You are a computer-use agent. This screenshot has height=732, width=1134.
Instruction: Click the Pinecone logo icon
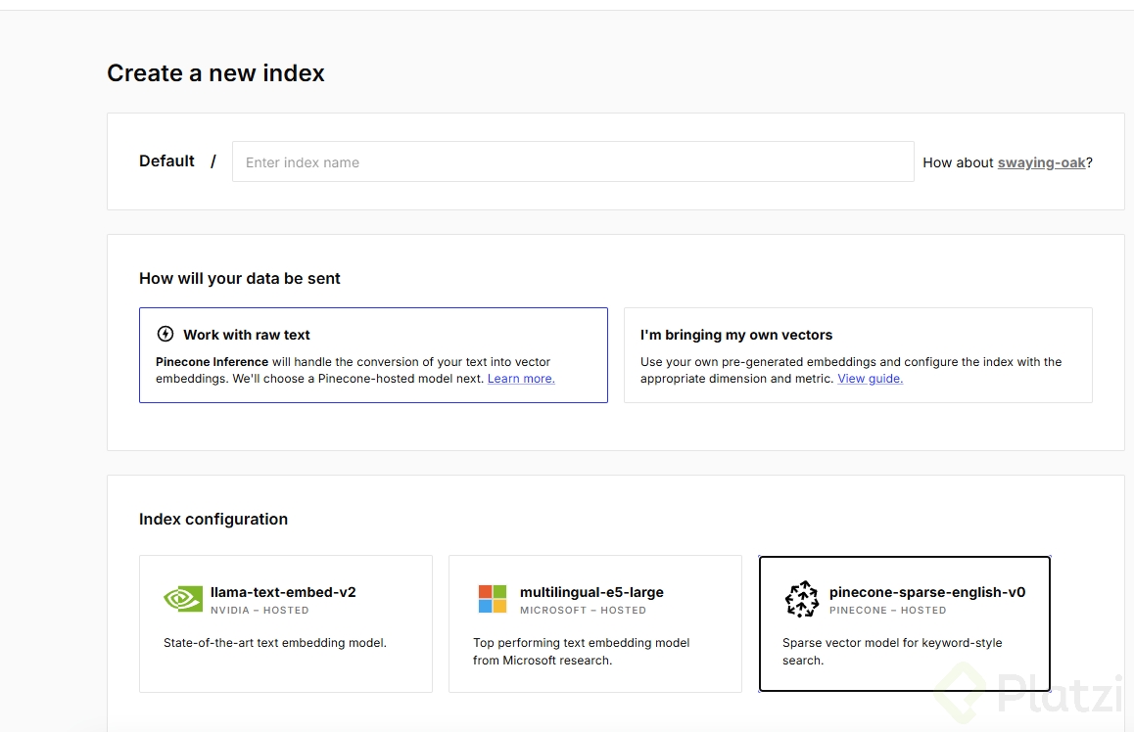802,599
